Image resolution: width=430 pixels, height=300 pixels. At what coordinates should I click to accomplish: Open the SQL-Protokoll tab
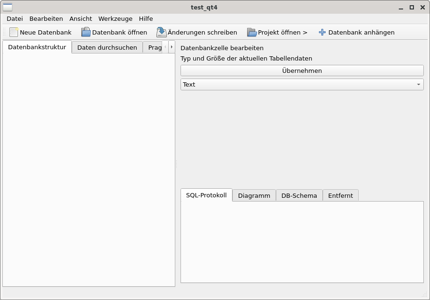[206, 195]
